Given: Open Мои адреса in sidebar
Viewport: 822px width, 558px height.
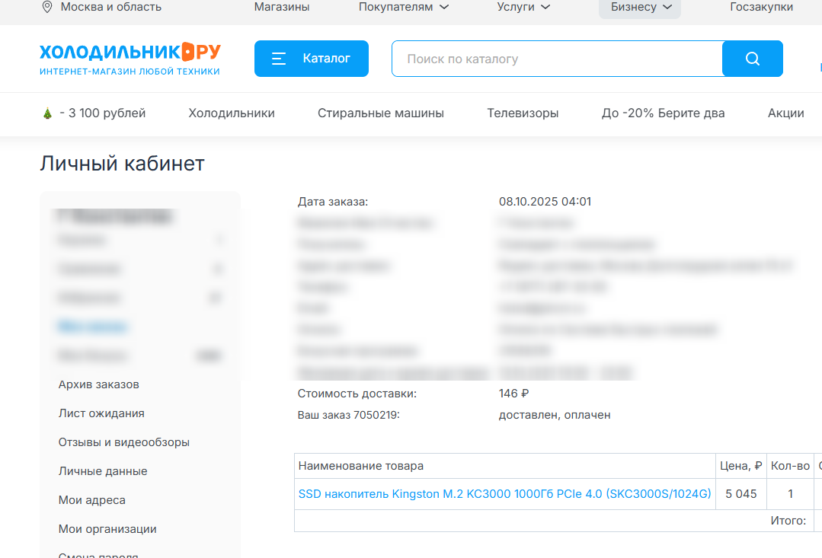Looking at the screenshot, I should 91,500.
